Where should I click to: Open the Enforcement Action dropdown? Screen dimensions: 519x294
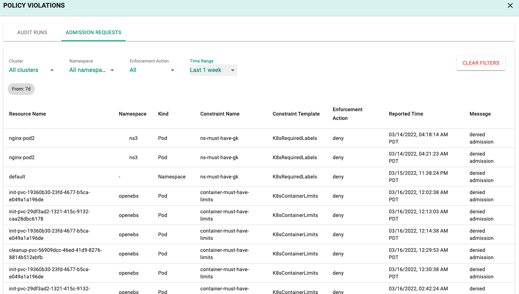coord(152,70)
